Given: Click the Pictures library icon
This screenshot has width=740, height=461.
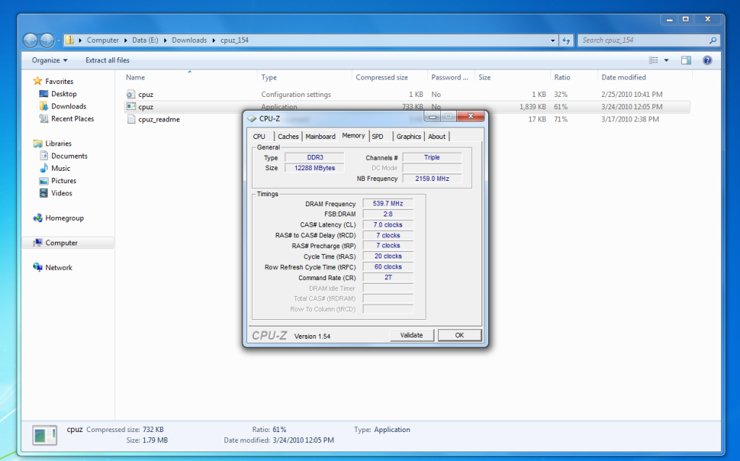Looking at the screenshot, I should pos(44,181).
